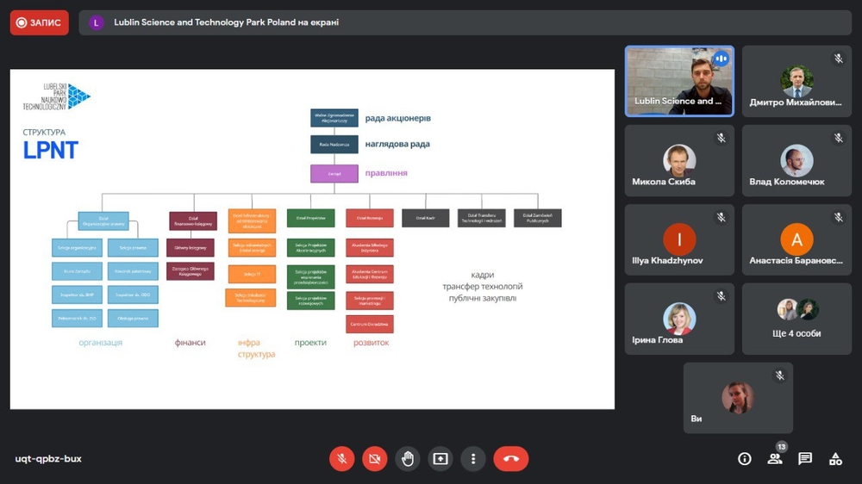Screen dimensions: 862x484
Task: Click the purple Zarząd box on slide
Action: click(x=334, y=174)
